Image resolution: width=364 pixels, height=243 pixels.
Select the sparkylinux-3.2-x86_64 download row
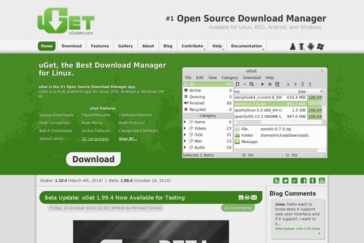coord(278,110)
